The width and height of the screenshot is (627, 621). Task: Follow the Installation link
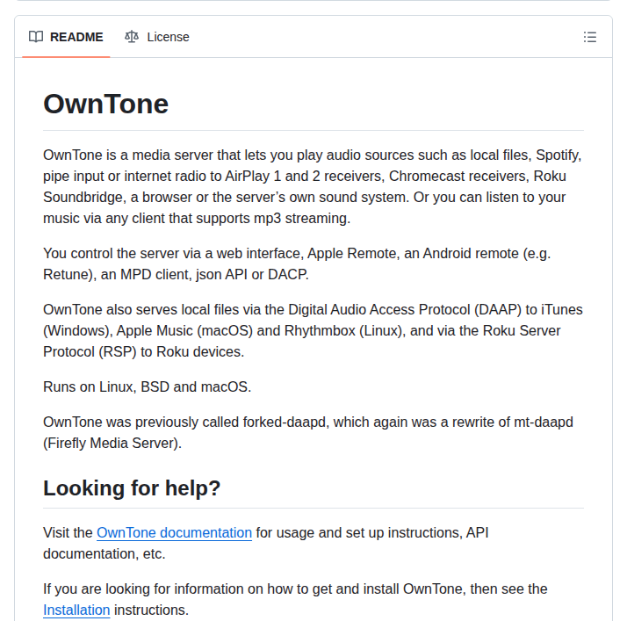pyautogui.click(x=76, y=610)
